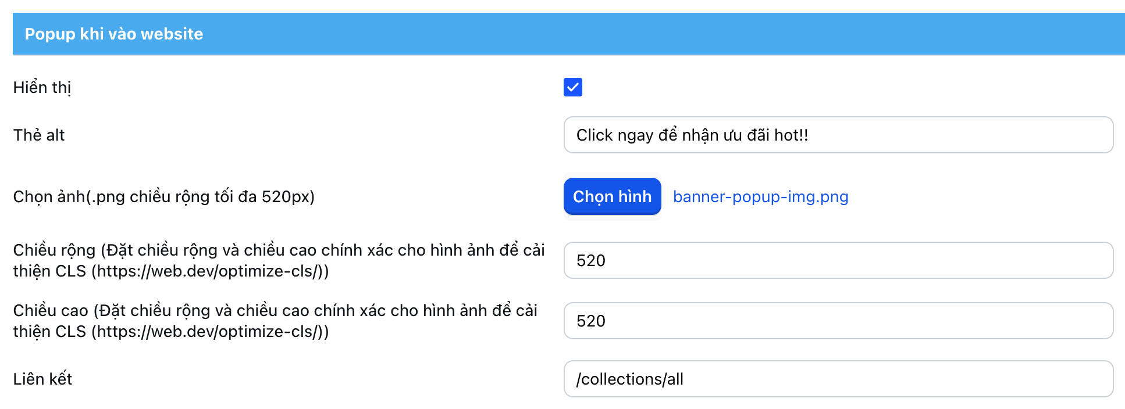Click the Hiển thị label text

tap(42, 88)
